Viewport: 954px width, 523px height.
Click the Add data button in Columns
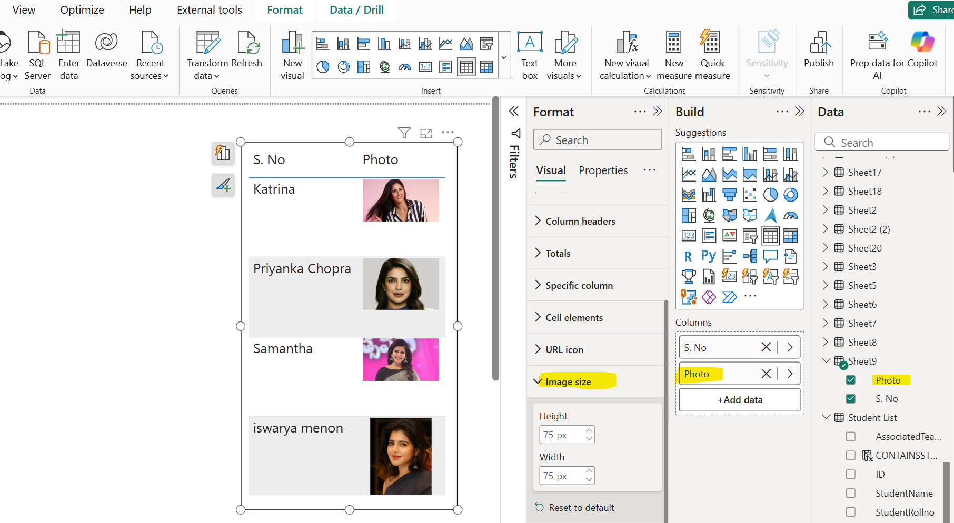coord(739,399)
